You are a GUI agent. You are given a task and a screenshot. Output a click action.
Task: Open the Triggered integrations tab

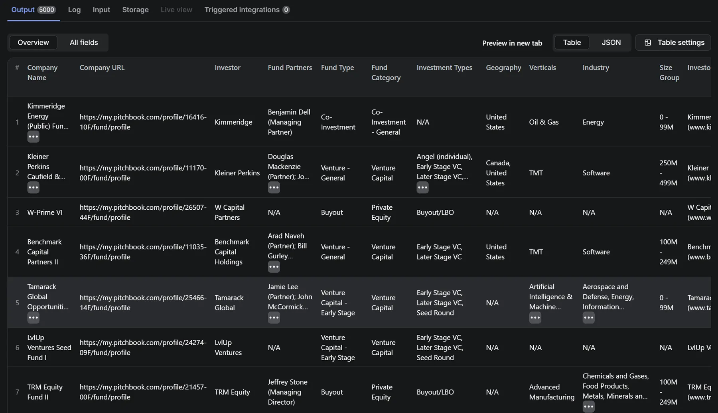[247, 10]
